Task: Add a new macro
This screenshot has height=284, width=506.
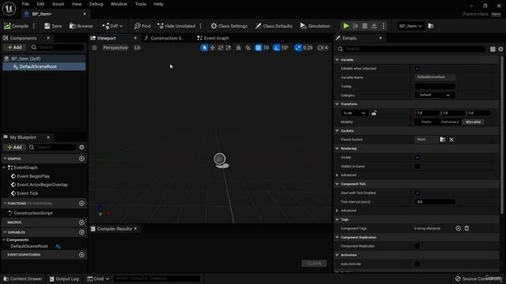Action: click(x=81, y=222)
